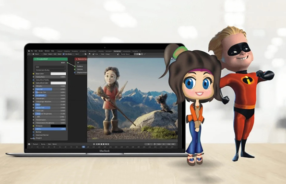Click the IOR value field
Image resolution: width=286 pixels, height=184 pixels.
[50, 117]
